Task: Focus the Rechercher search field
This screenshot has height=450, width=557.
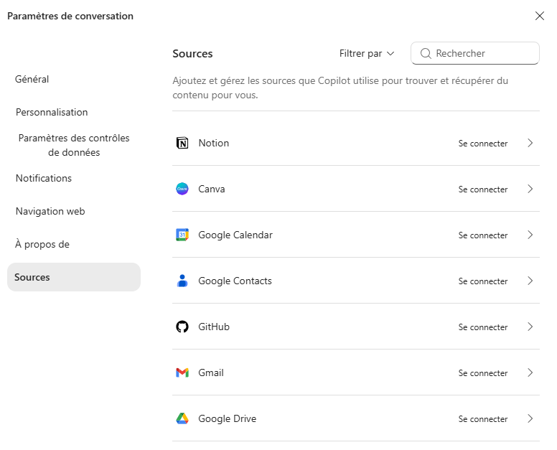Action: [475, 53]
